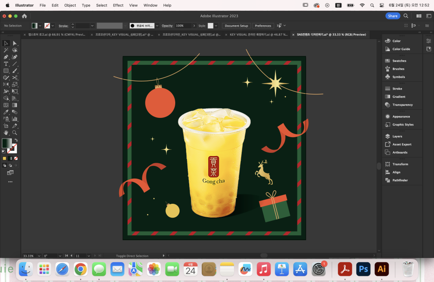434x282 pixels.
Task: Select the Scale tool
Action: point(15,85)
